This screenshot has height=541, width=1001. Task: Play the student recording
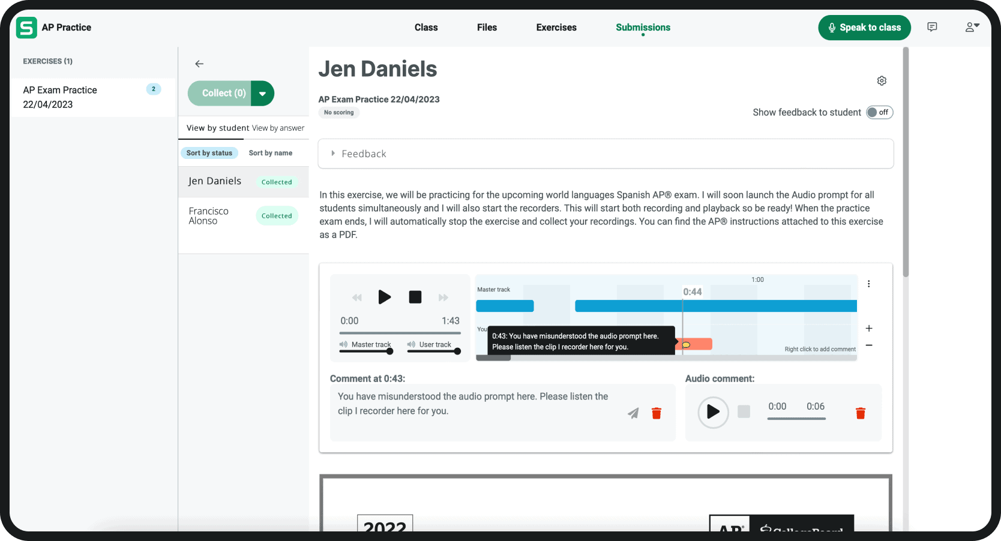tap(384, 297)
